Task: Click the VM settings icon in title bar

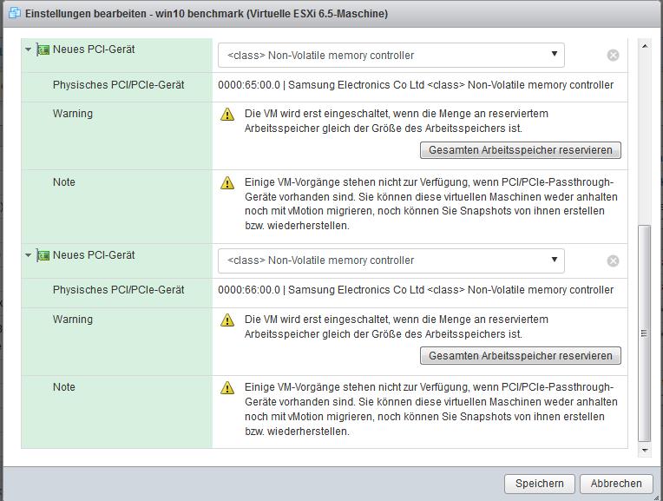Action: [x=14, y=14]
